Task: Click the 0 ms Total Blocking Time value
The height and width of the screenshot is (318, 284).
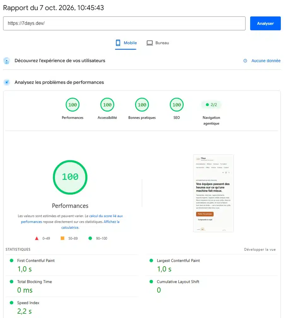Action: (x=25, y=290)
